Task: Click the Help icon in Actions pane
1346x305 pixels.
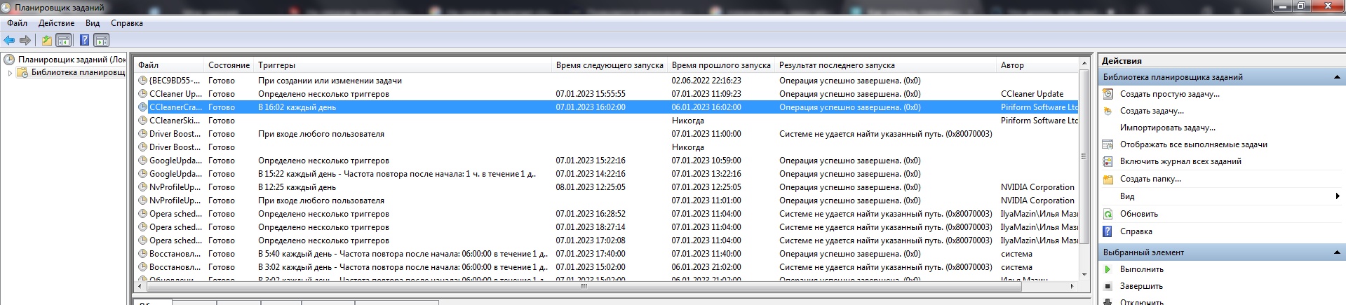Action: (x=1108, y=231)
